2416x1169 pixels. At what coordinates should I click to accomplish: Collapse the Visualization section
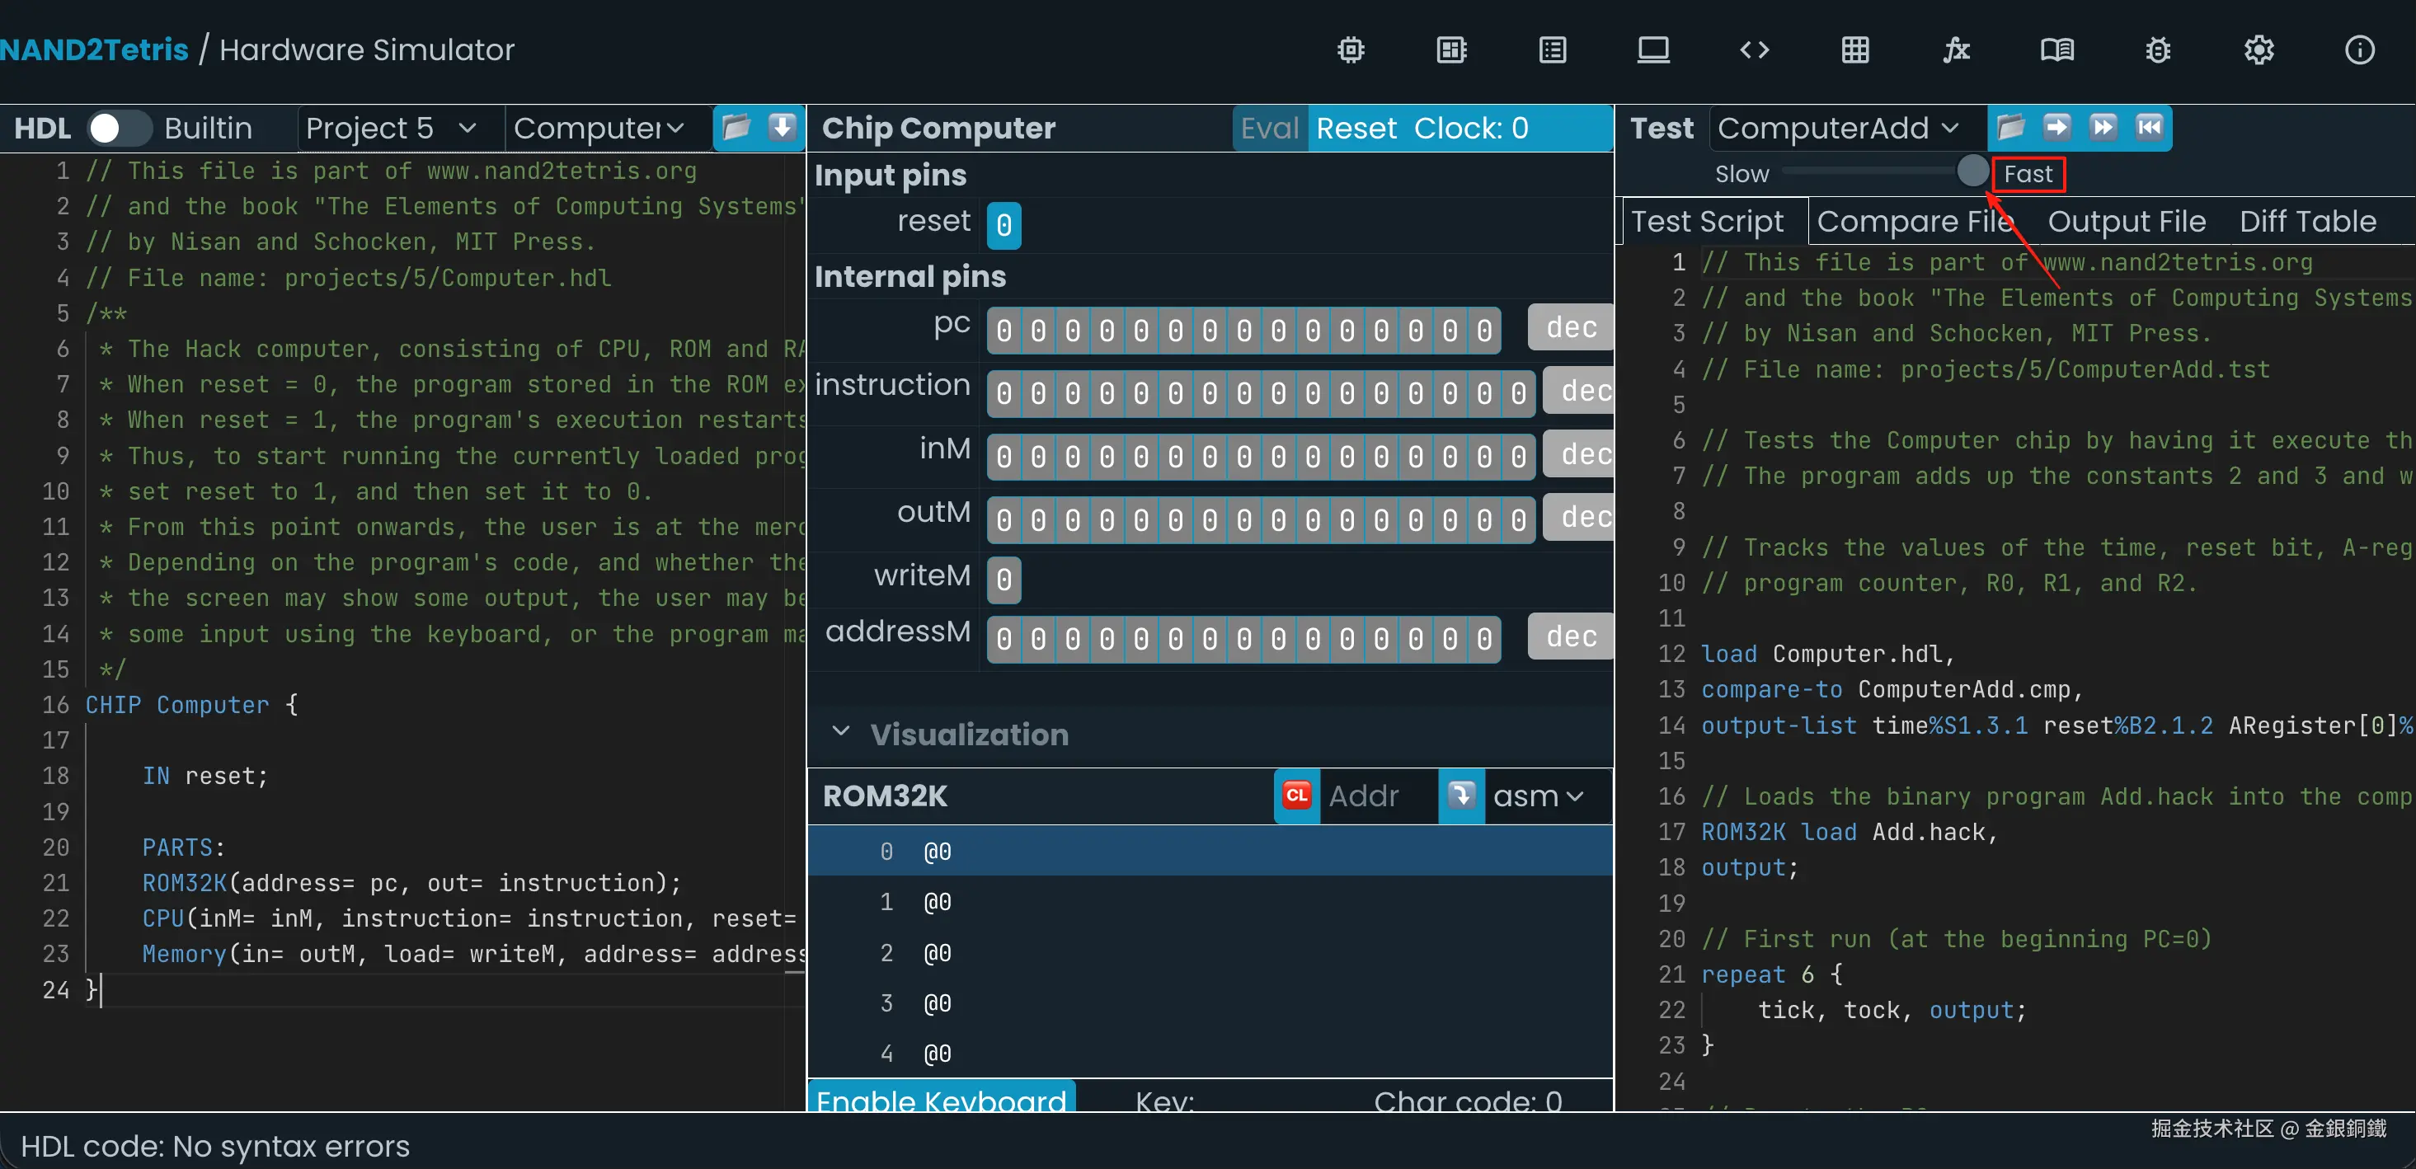(x=840, y=733)
